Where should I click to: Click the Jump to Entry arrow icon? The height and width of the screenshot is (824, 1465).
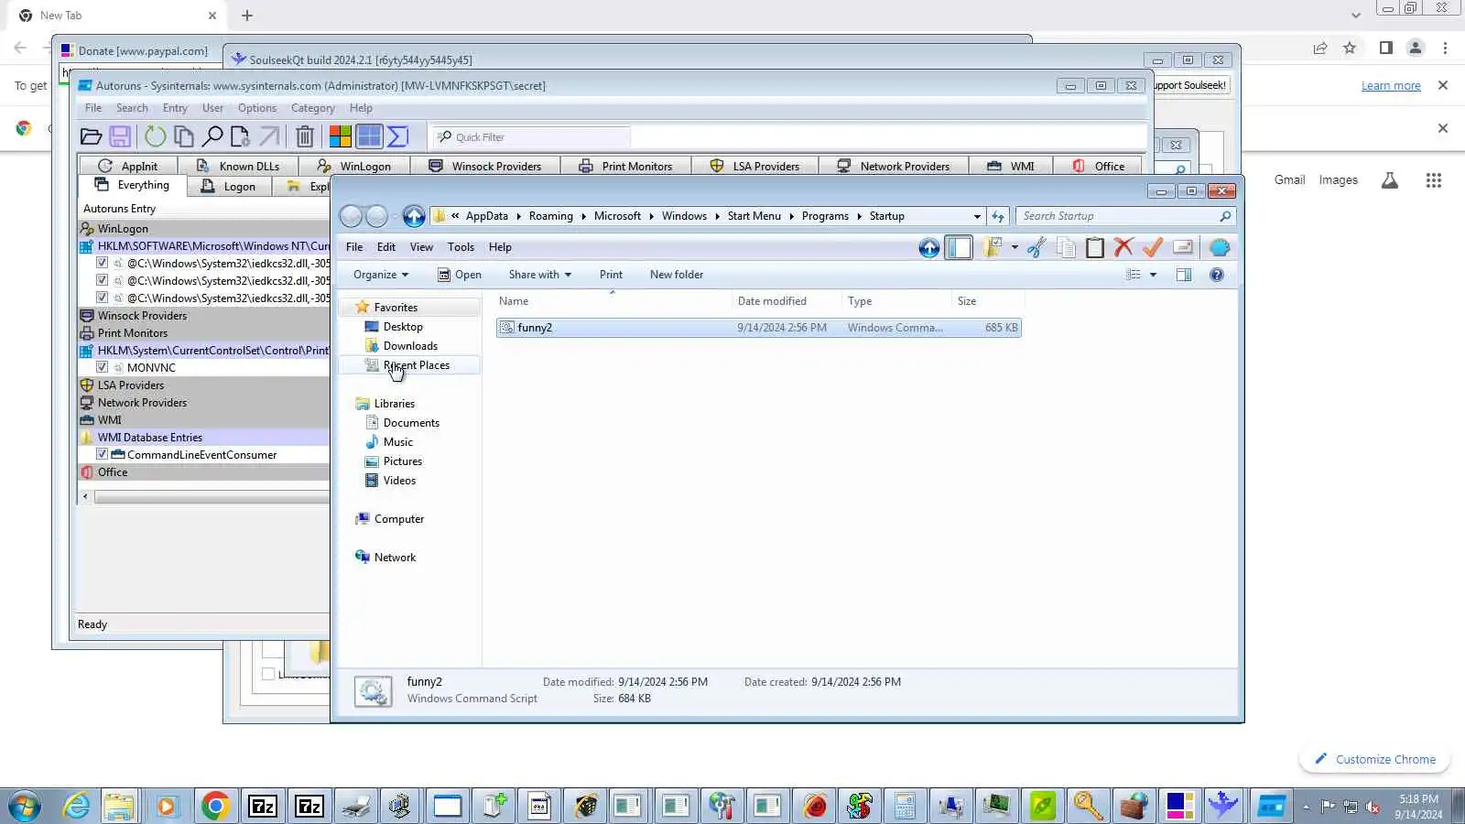click(269, 137)
